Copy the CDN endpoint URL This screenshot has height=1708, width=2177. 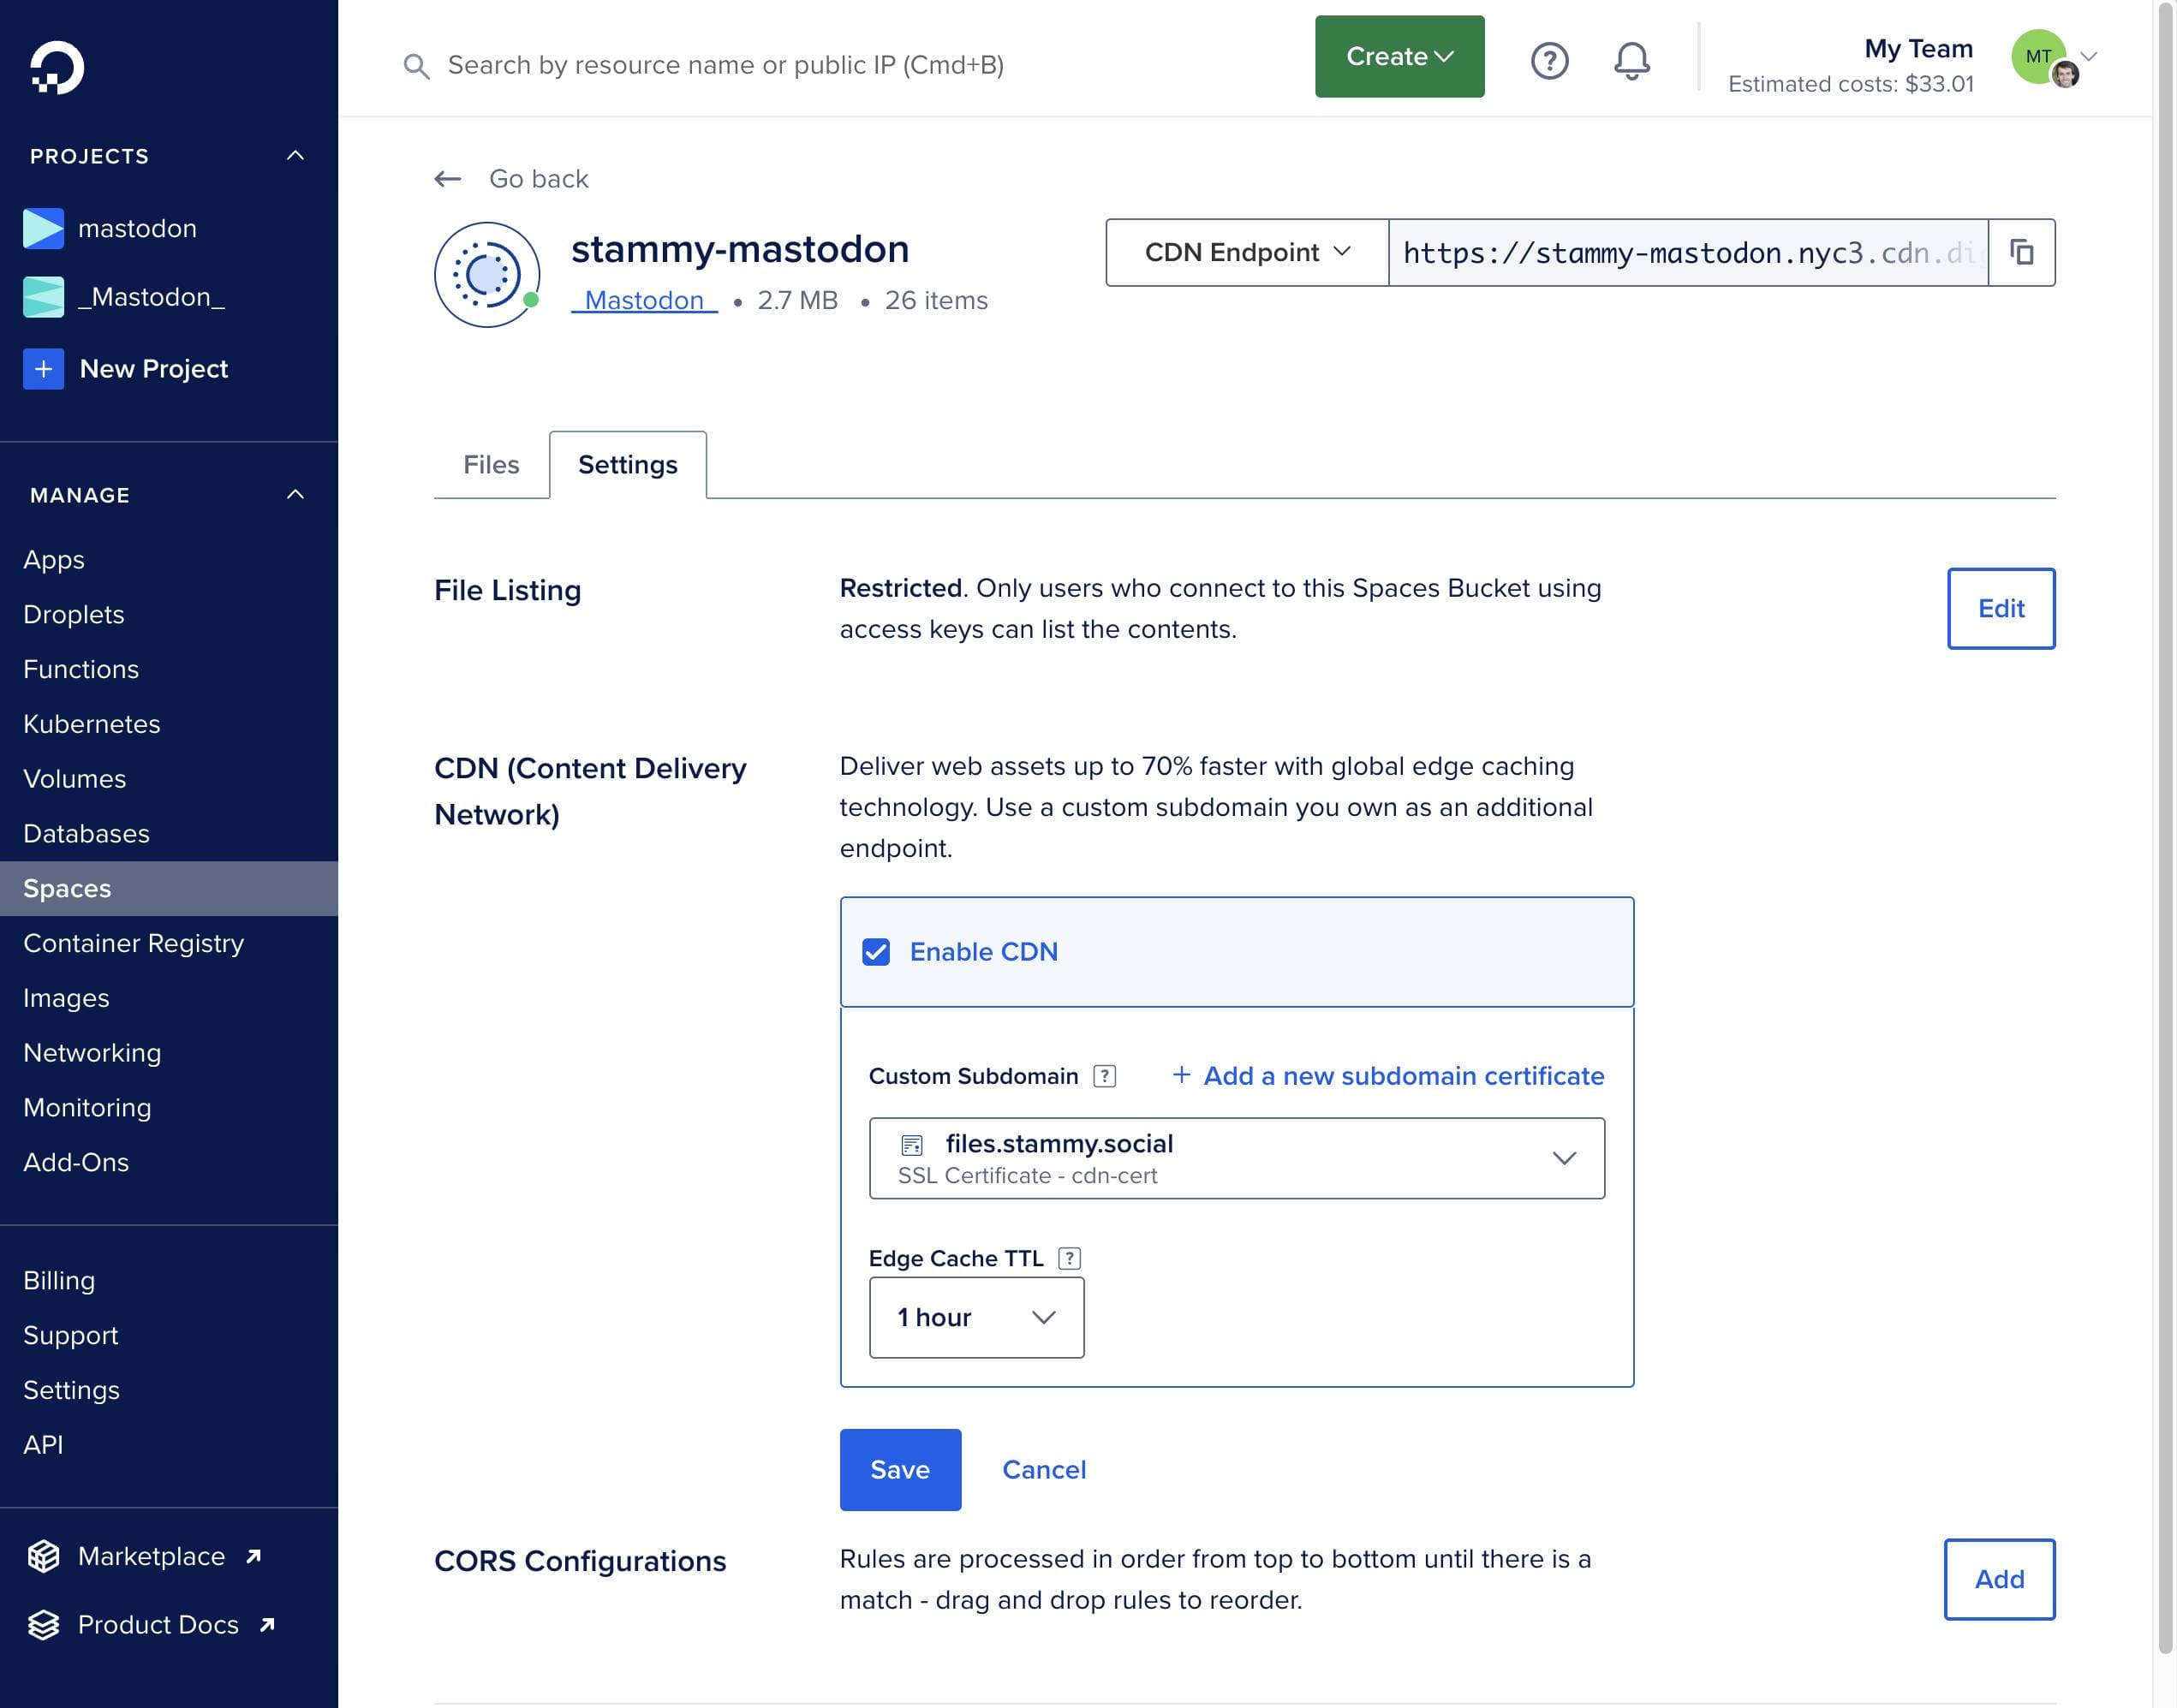(x=2021, y=252)
